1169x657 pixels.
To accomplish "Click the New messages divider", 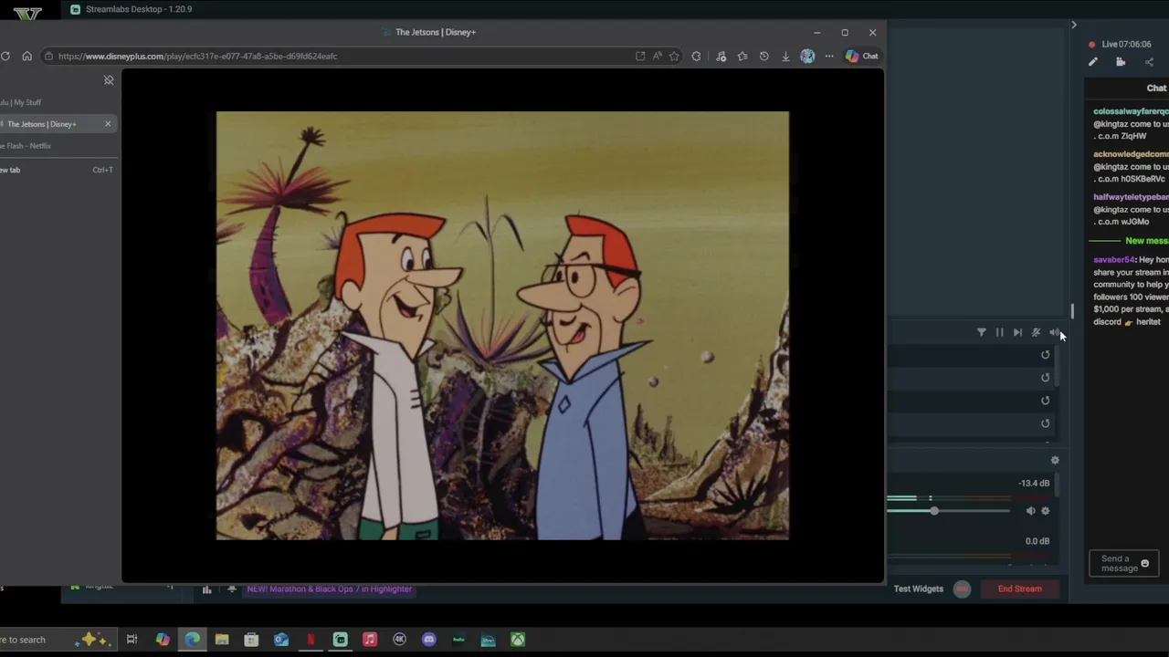I will click(1129, 241).
